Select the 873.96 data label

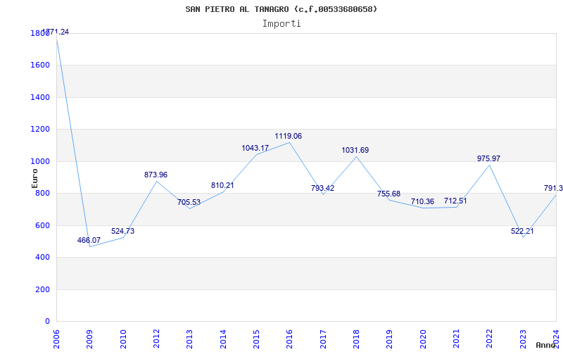tap(156, 175)
